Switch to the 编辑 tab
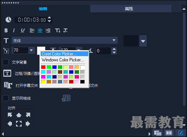Viewport: 187px width, 137px height. pos(43,9)
